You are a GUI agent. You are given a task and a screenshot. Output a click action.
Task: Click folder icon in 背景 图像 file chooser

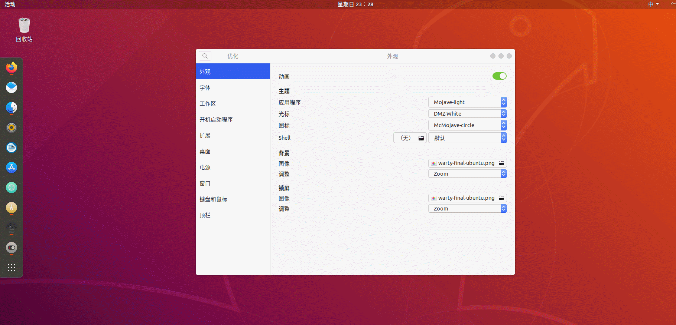pos(501,163)
